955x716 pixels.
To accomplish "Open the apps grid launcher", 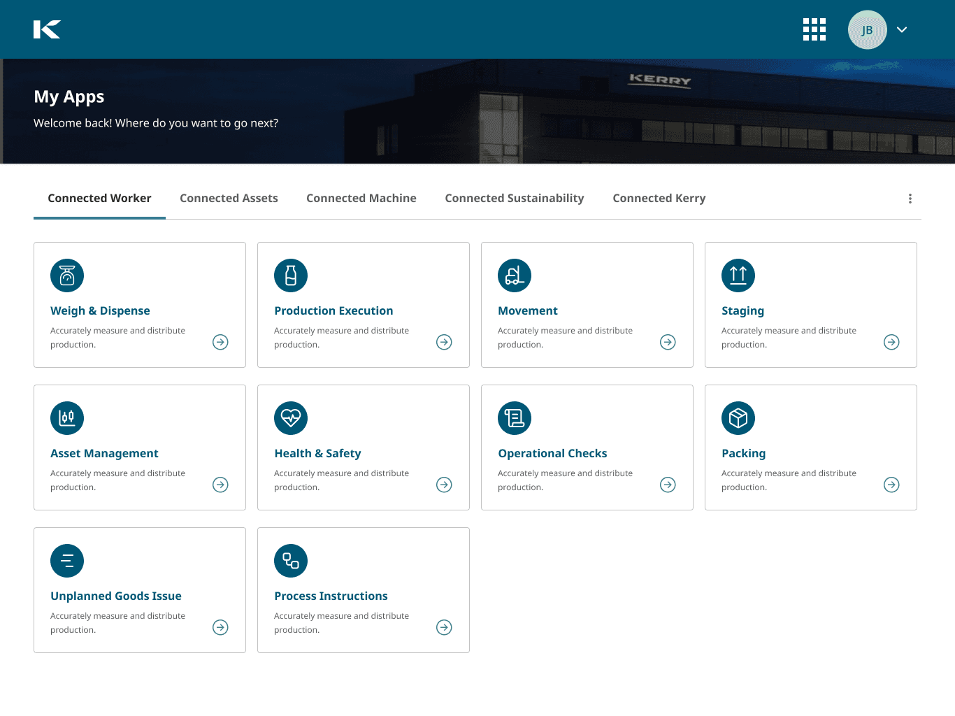I will pos(814,29).
